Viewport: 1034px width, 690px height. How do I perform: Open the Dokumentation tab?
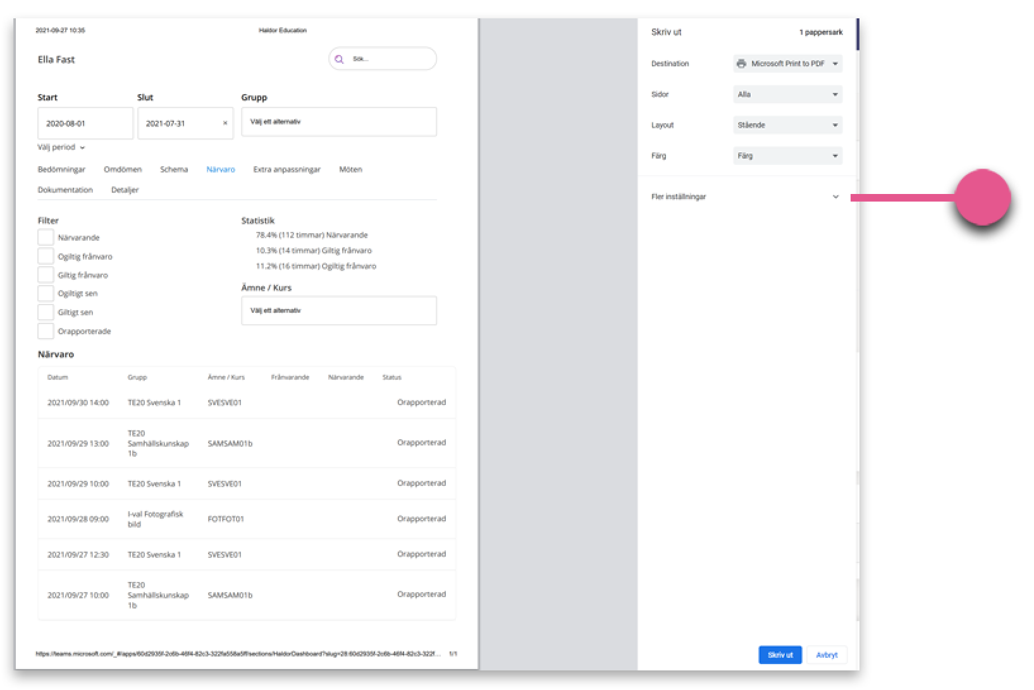point(65,190)
